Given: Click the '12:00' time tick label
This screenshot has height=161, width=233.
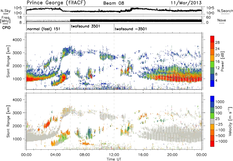Looking at the screenshot, I should [x=114, y=155].
